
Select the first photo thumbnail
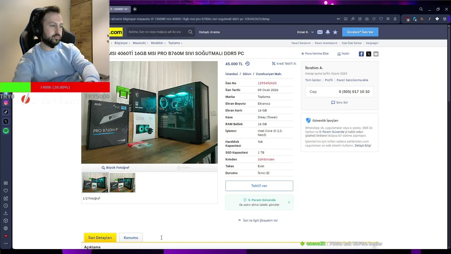pyautogui.click(x=95, y=182)
